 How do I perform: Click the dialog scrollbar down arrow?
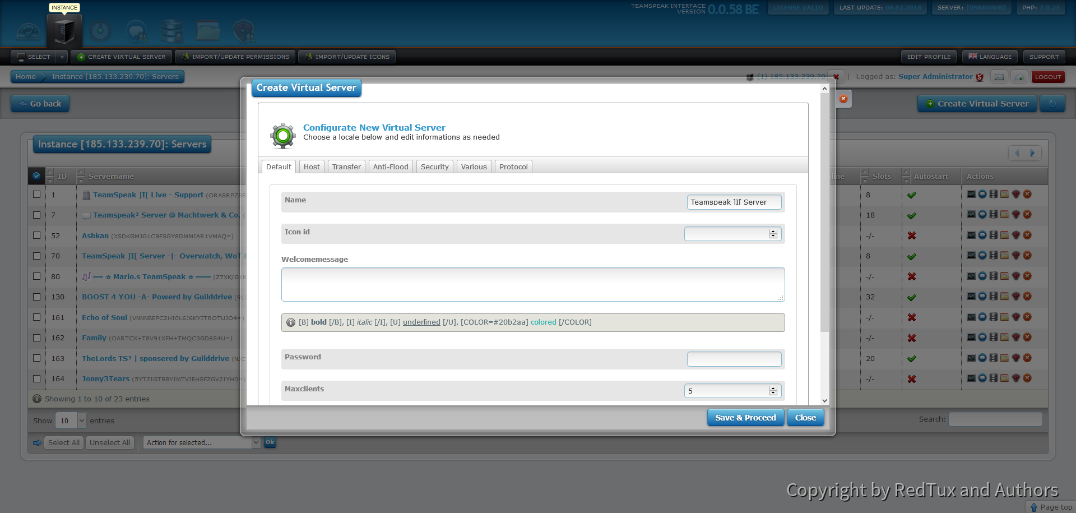(824, 401)
